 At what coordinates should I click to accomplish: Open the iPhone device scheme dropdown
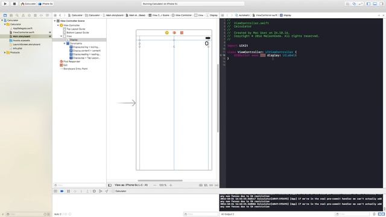pyautogui.click(x=46, y=4)
